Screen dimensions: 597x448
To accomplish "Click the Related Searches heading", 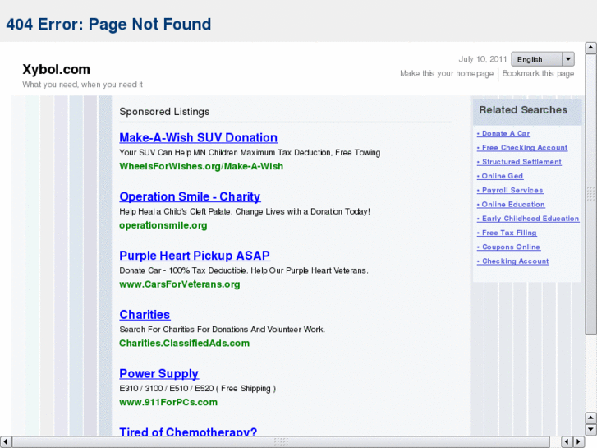I will tap(523, 110).
